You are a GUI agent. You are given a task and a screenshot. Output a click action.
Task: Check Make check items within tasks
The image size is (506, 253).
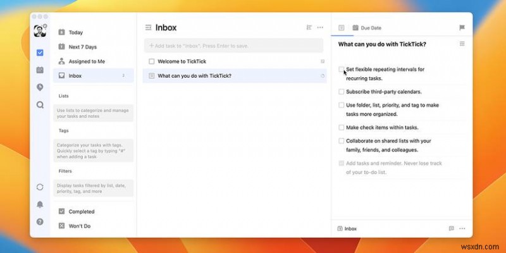pyautogui.click(x=342, y=128)
